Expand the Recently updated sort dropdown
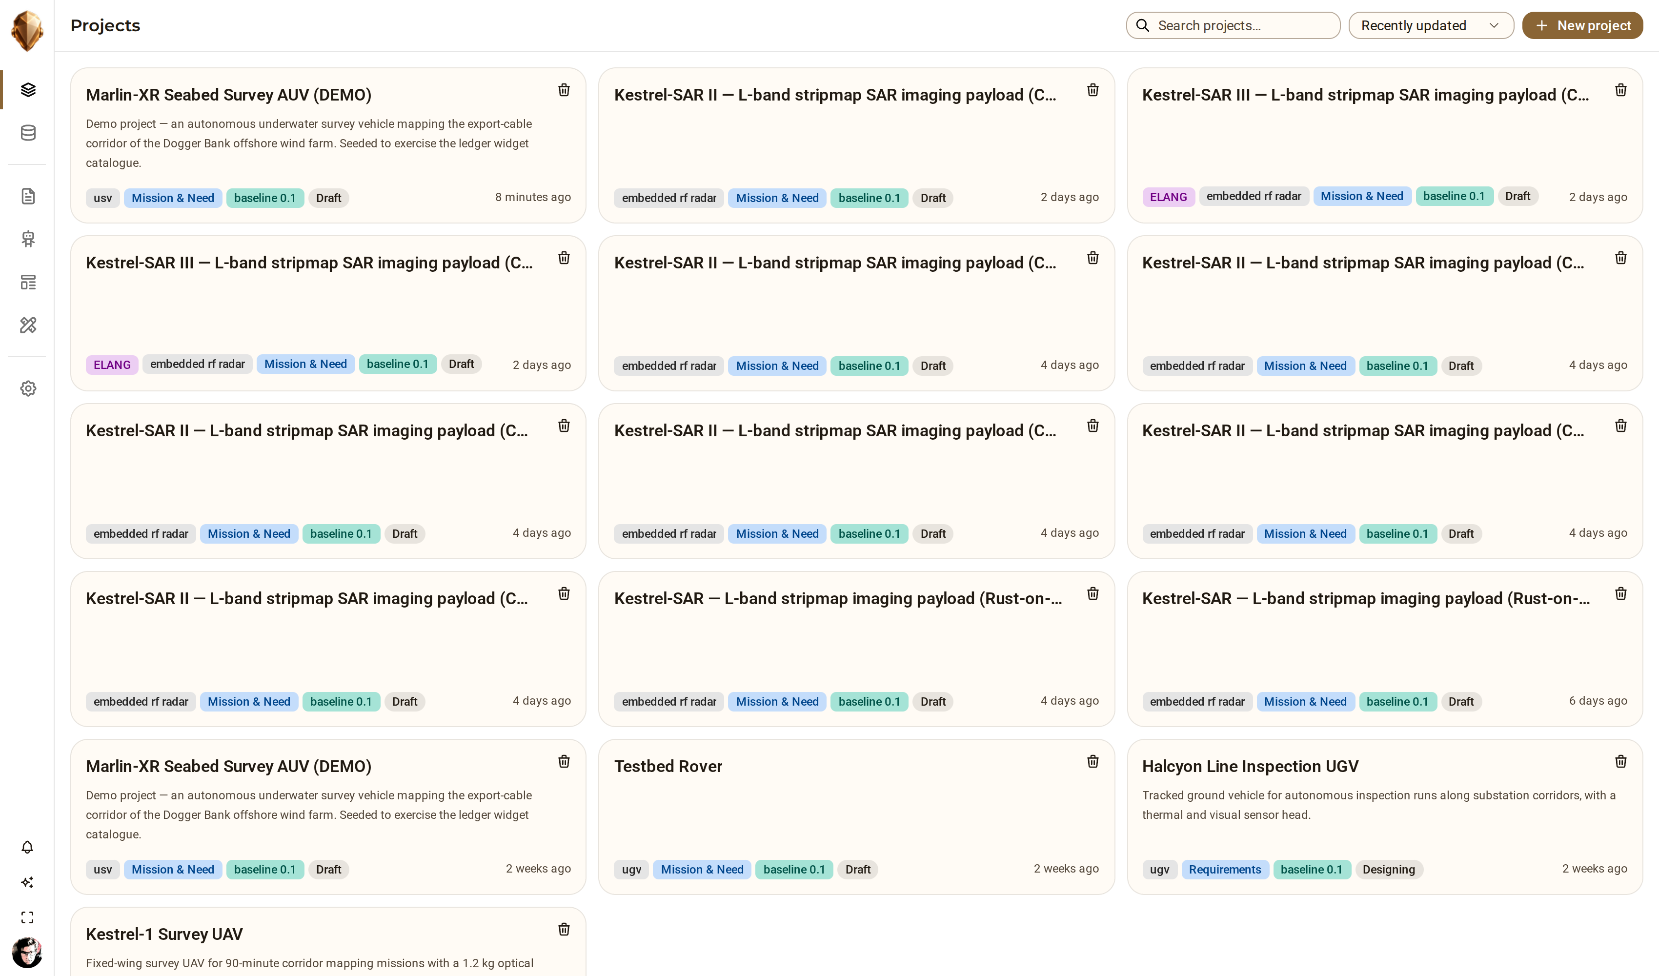Viewport: 1659px width, 976px height. pos(1431,25)
